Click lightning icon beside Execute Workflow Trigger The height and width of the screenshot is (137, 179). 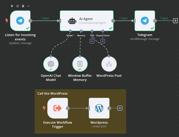(44, 108)
